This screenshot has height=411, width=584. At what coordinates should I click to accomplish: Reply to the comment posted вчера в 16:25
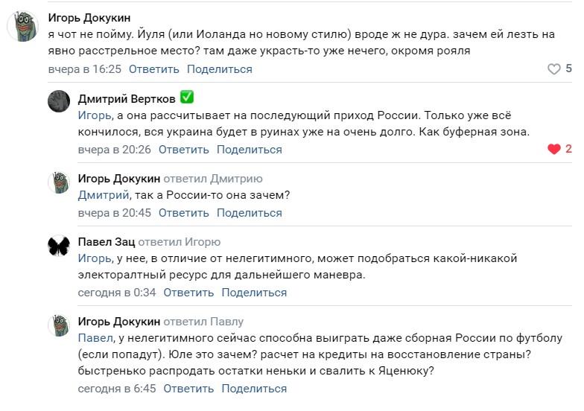pos(154,69)
